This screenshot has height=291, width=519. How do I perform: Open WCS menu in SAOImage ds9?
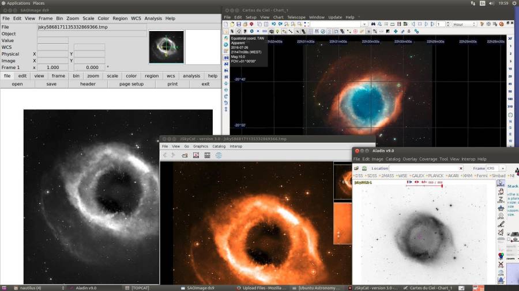click(136, 18)
